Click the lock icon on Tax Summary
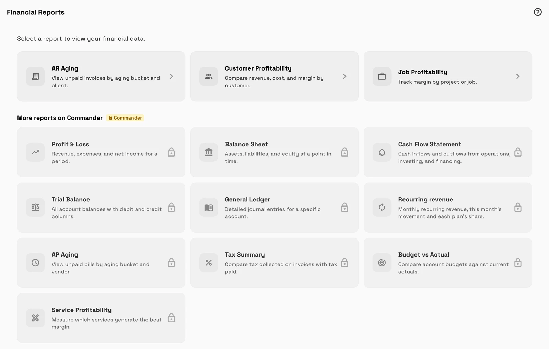Screen dimensions: 549x349 click(x=344, y=263)
